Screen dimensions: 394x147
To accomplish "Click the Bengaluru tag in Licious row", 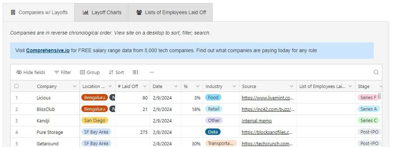I will (x=94, y=98).
